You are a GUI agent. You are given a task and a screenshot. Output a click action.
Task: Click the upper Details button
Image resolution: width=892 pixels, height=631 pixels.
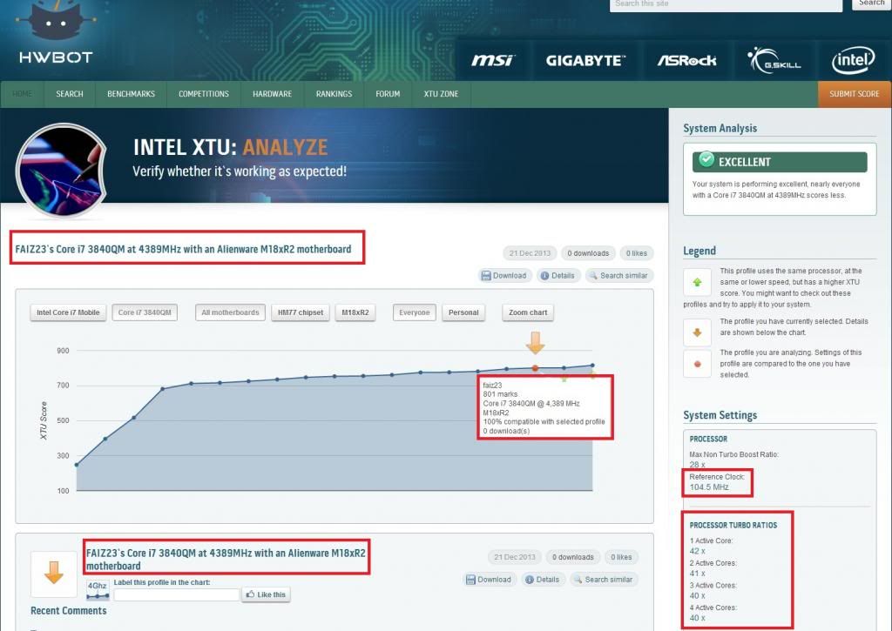click(x=557, y=276)
